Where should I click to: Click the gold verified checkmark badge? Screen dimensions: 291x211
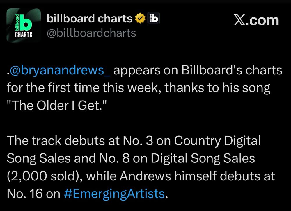tap(141, 19)
